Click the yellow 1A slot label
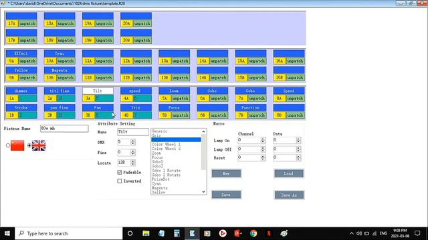This screenshot has width=428, height=240. [12, 98]
